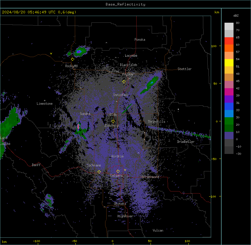251x245 pixels.
Task: Select the magenta 39-42 dBZ legend swatch
Action: coord(229,92)
